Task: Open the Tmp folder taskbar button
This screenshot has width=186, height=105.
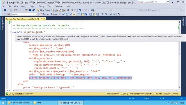Action: 45,103
